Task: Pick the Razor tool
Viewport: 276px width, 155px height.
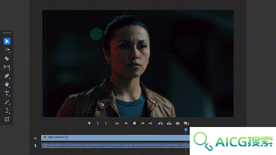Action: click(7, 59)
